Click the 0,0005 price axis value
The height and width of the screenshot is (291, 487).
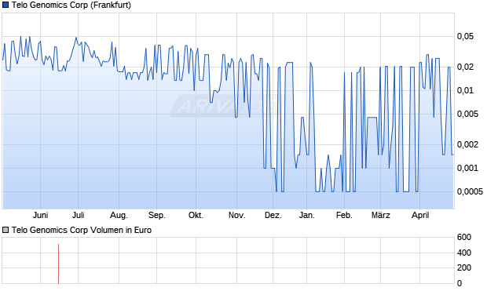click(x=470, y=191)
